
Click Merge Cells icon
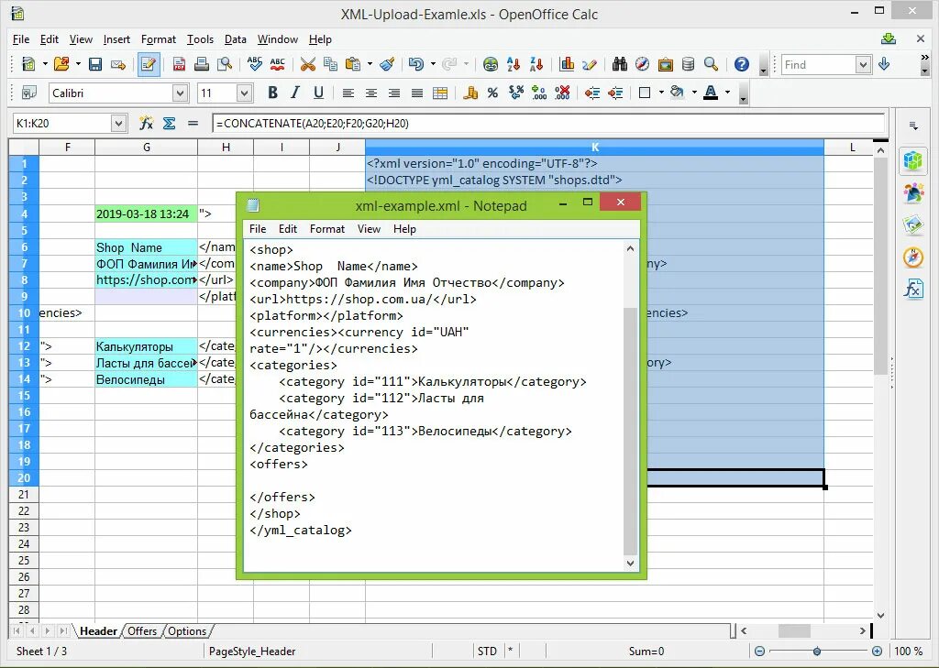tap(440, 93)
